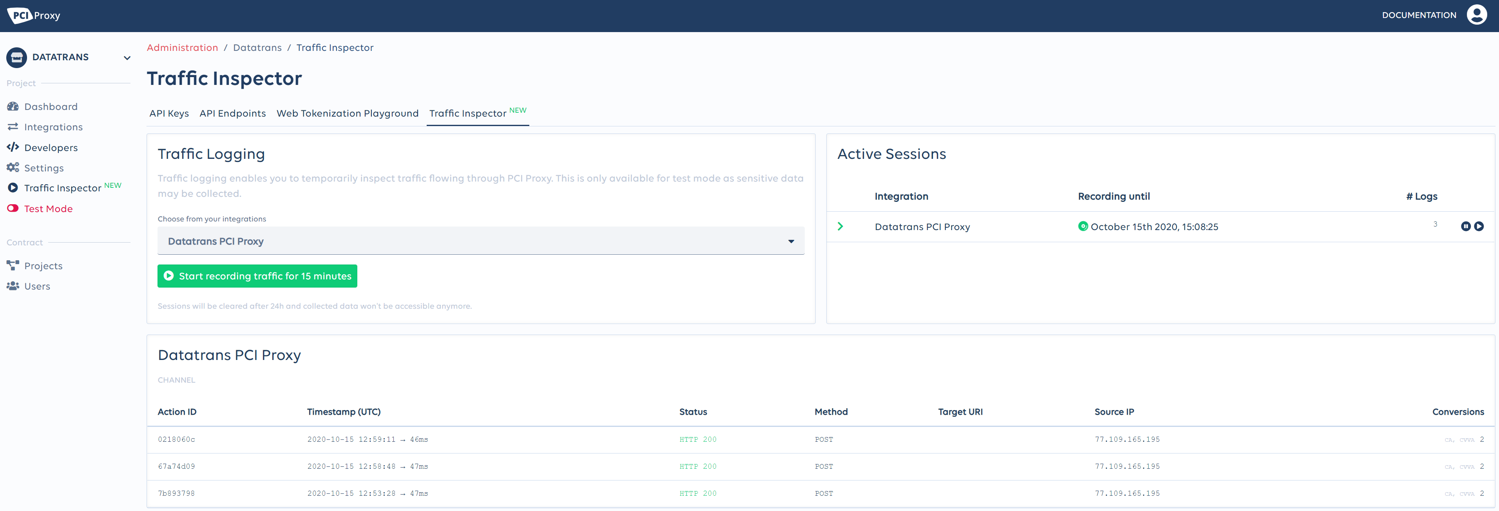Click the Developers code icon
The image size is (1499, 511).
click(x=13, y=147)
